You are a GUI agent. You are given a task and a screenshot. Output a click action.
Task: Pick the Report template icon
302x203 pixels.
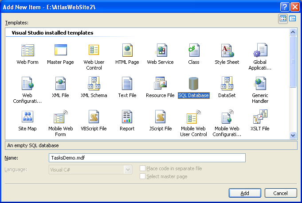click(x=127, y=117)
